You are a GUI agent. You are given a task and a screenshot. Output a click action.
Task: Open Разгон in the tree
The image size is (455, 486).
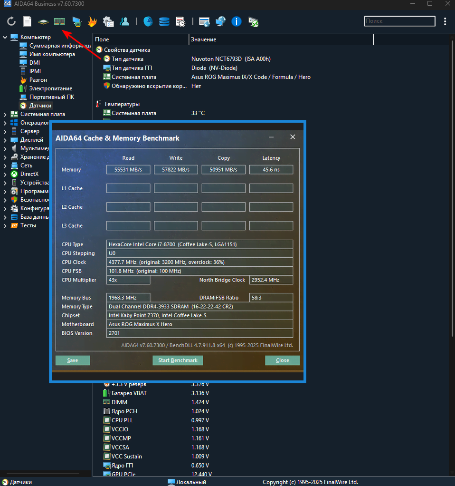pyautogui.click(x=38, y=80)
